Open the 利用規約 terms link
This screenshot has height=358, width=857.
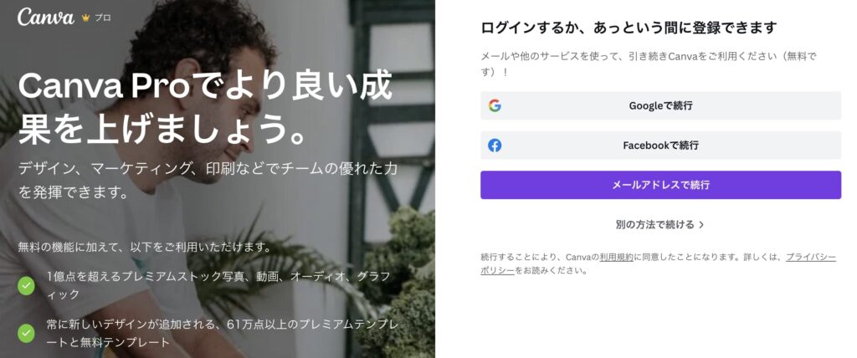(616, 257)
